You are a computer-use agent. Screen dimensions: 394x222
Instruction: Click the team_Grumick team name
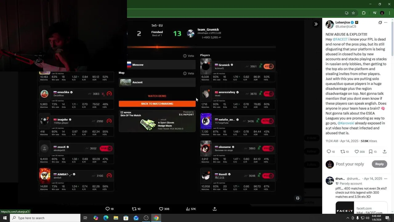tap(208, 29)
